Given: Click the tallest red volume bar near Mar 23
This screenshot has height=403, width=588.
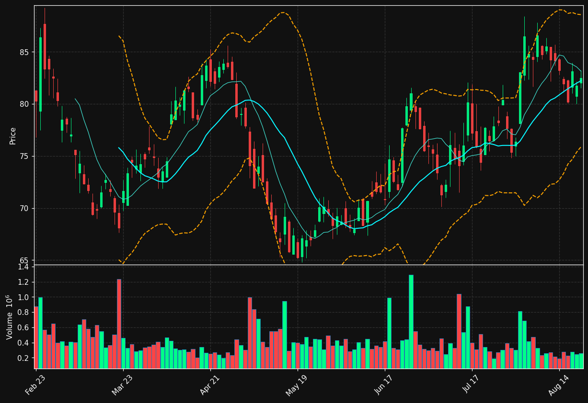Looking at the screenshot, I should point(119,324).
